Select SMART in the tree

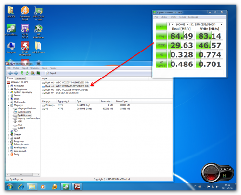pos(21,128)
